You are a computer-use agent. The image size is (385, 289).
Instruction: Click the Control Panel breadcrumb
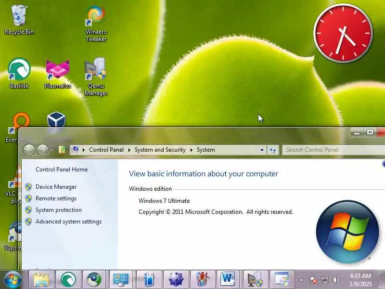106,150
